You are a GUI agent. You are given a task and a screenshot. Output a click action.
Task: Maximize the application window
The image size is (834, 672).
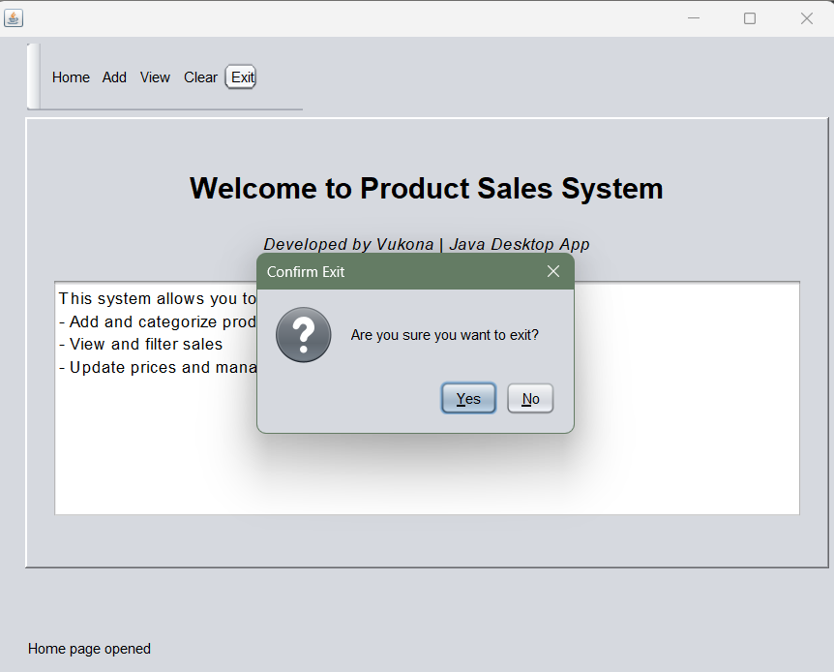[749, 17]
